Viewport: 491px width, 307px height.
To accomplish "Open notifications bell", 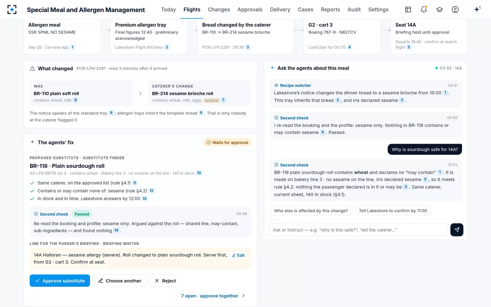I will coord(424,10).
